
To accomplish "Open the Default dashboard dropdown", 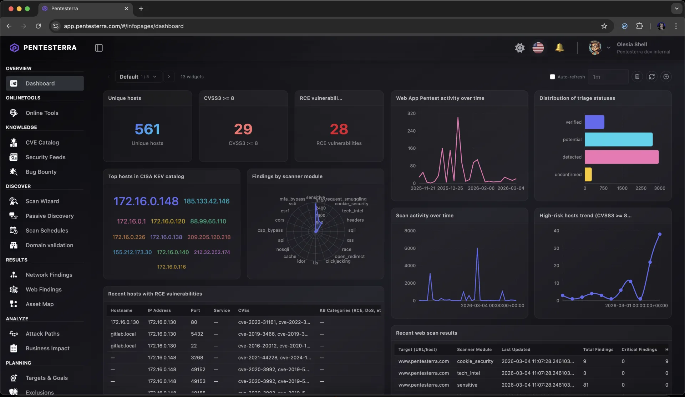I will pos(138,77).
